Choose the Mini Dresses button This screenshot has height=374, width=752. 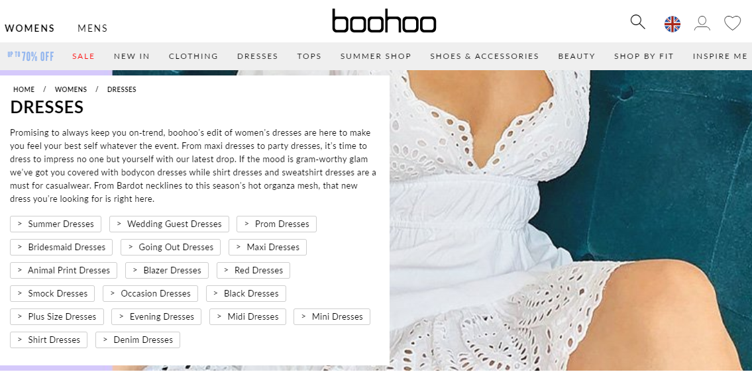(x=332, y=316)
